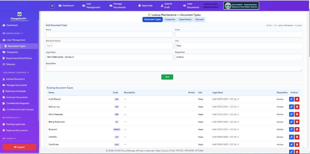
Task: Click the Valencia City Water District logo banner
Action: pos(241,6)
